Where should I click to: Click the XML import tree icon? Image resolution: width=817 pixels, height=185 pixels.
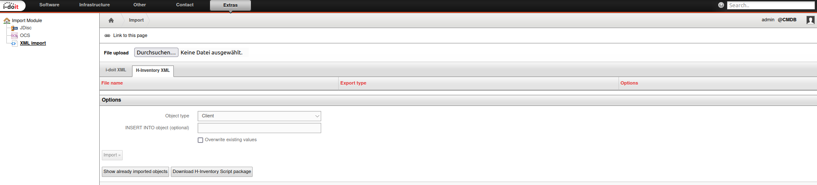(x=14, y=43)
